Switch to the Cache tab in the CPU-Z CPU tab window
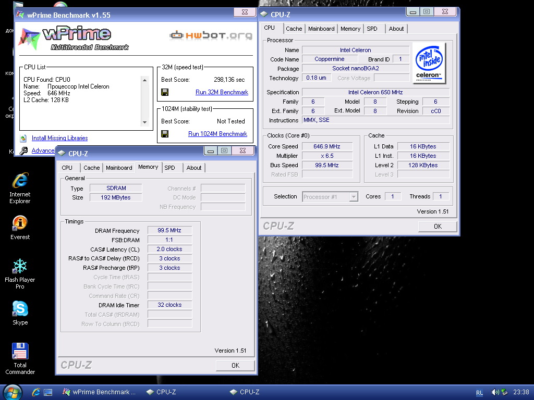 coord(294,29)
